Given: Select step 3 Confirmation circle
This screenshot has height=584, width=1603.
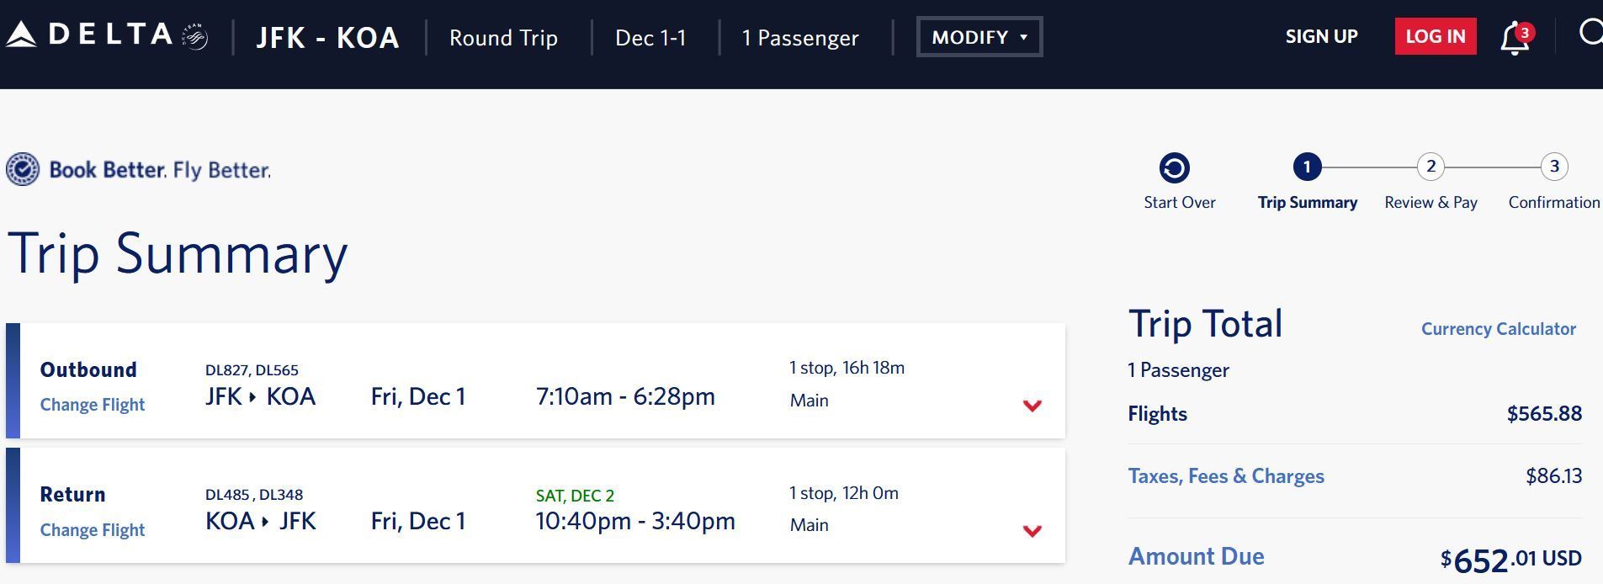Looking at the screenshot, I should click(1554, 167).
